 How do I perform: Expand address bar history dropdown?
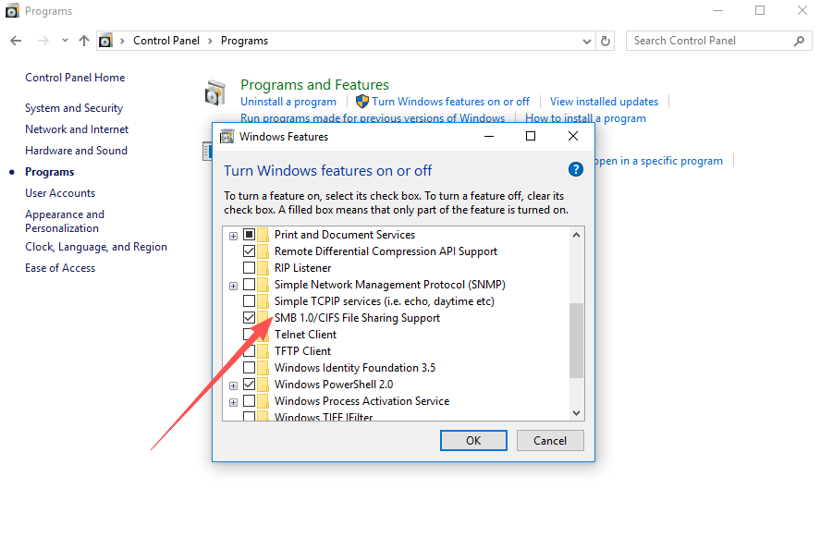[587, 42]
